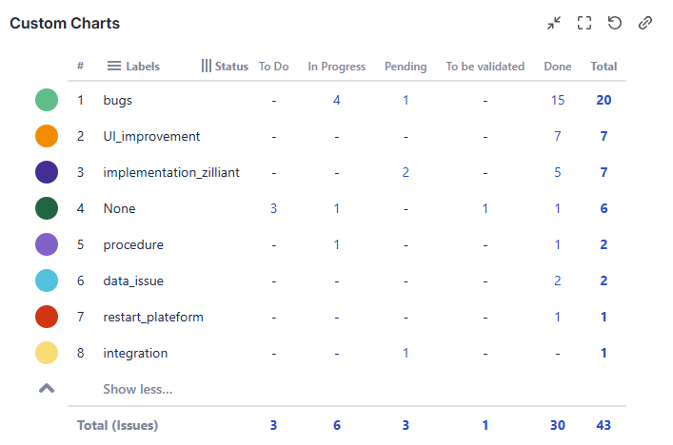This screenshot has width=673, height=445.
Task: Click the collapse/minimize arrows icon
Action: pos(554,23)
